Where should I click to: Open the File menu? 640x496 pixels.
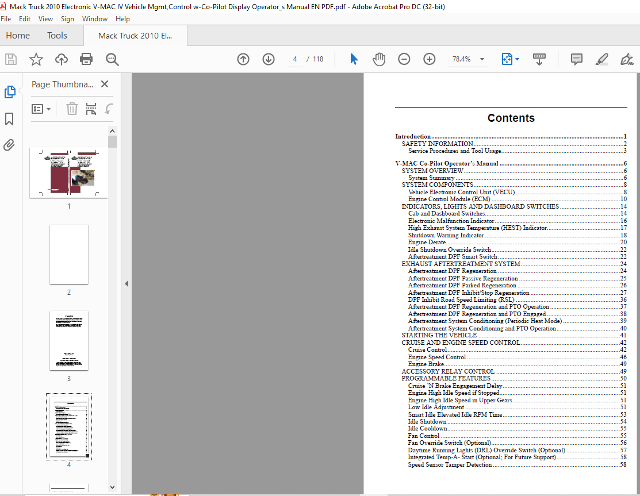6,19
